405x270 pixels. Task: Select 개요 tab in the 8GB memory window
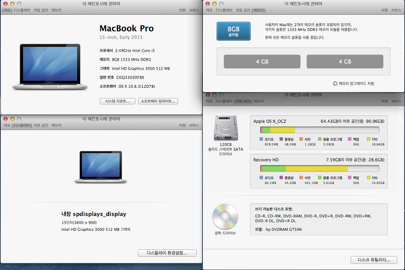tap(209, 10)
